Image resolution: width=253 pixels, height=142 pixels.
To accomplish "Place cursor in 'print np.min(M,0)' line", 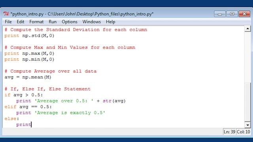I will pyautogui.click(x=29, y=60).
